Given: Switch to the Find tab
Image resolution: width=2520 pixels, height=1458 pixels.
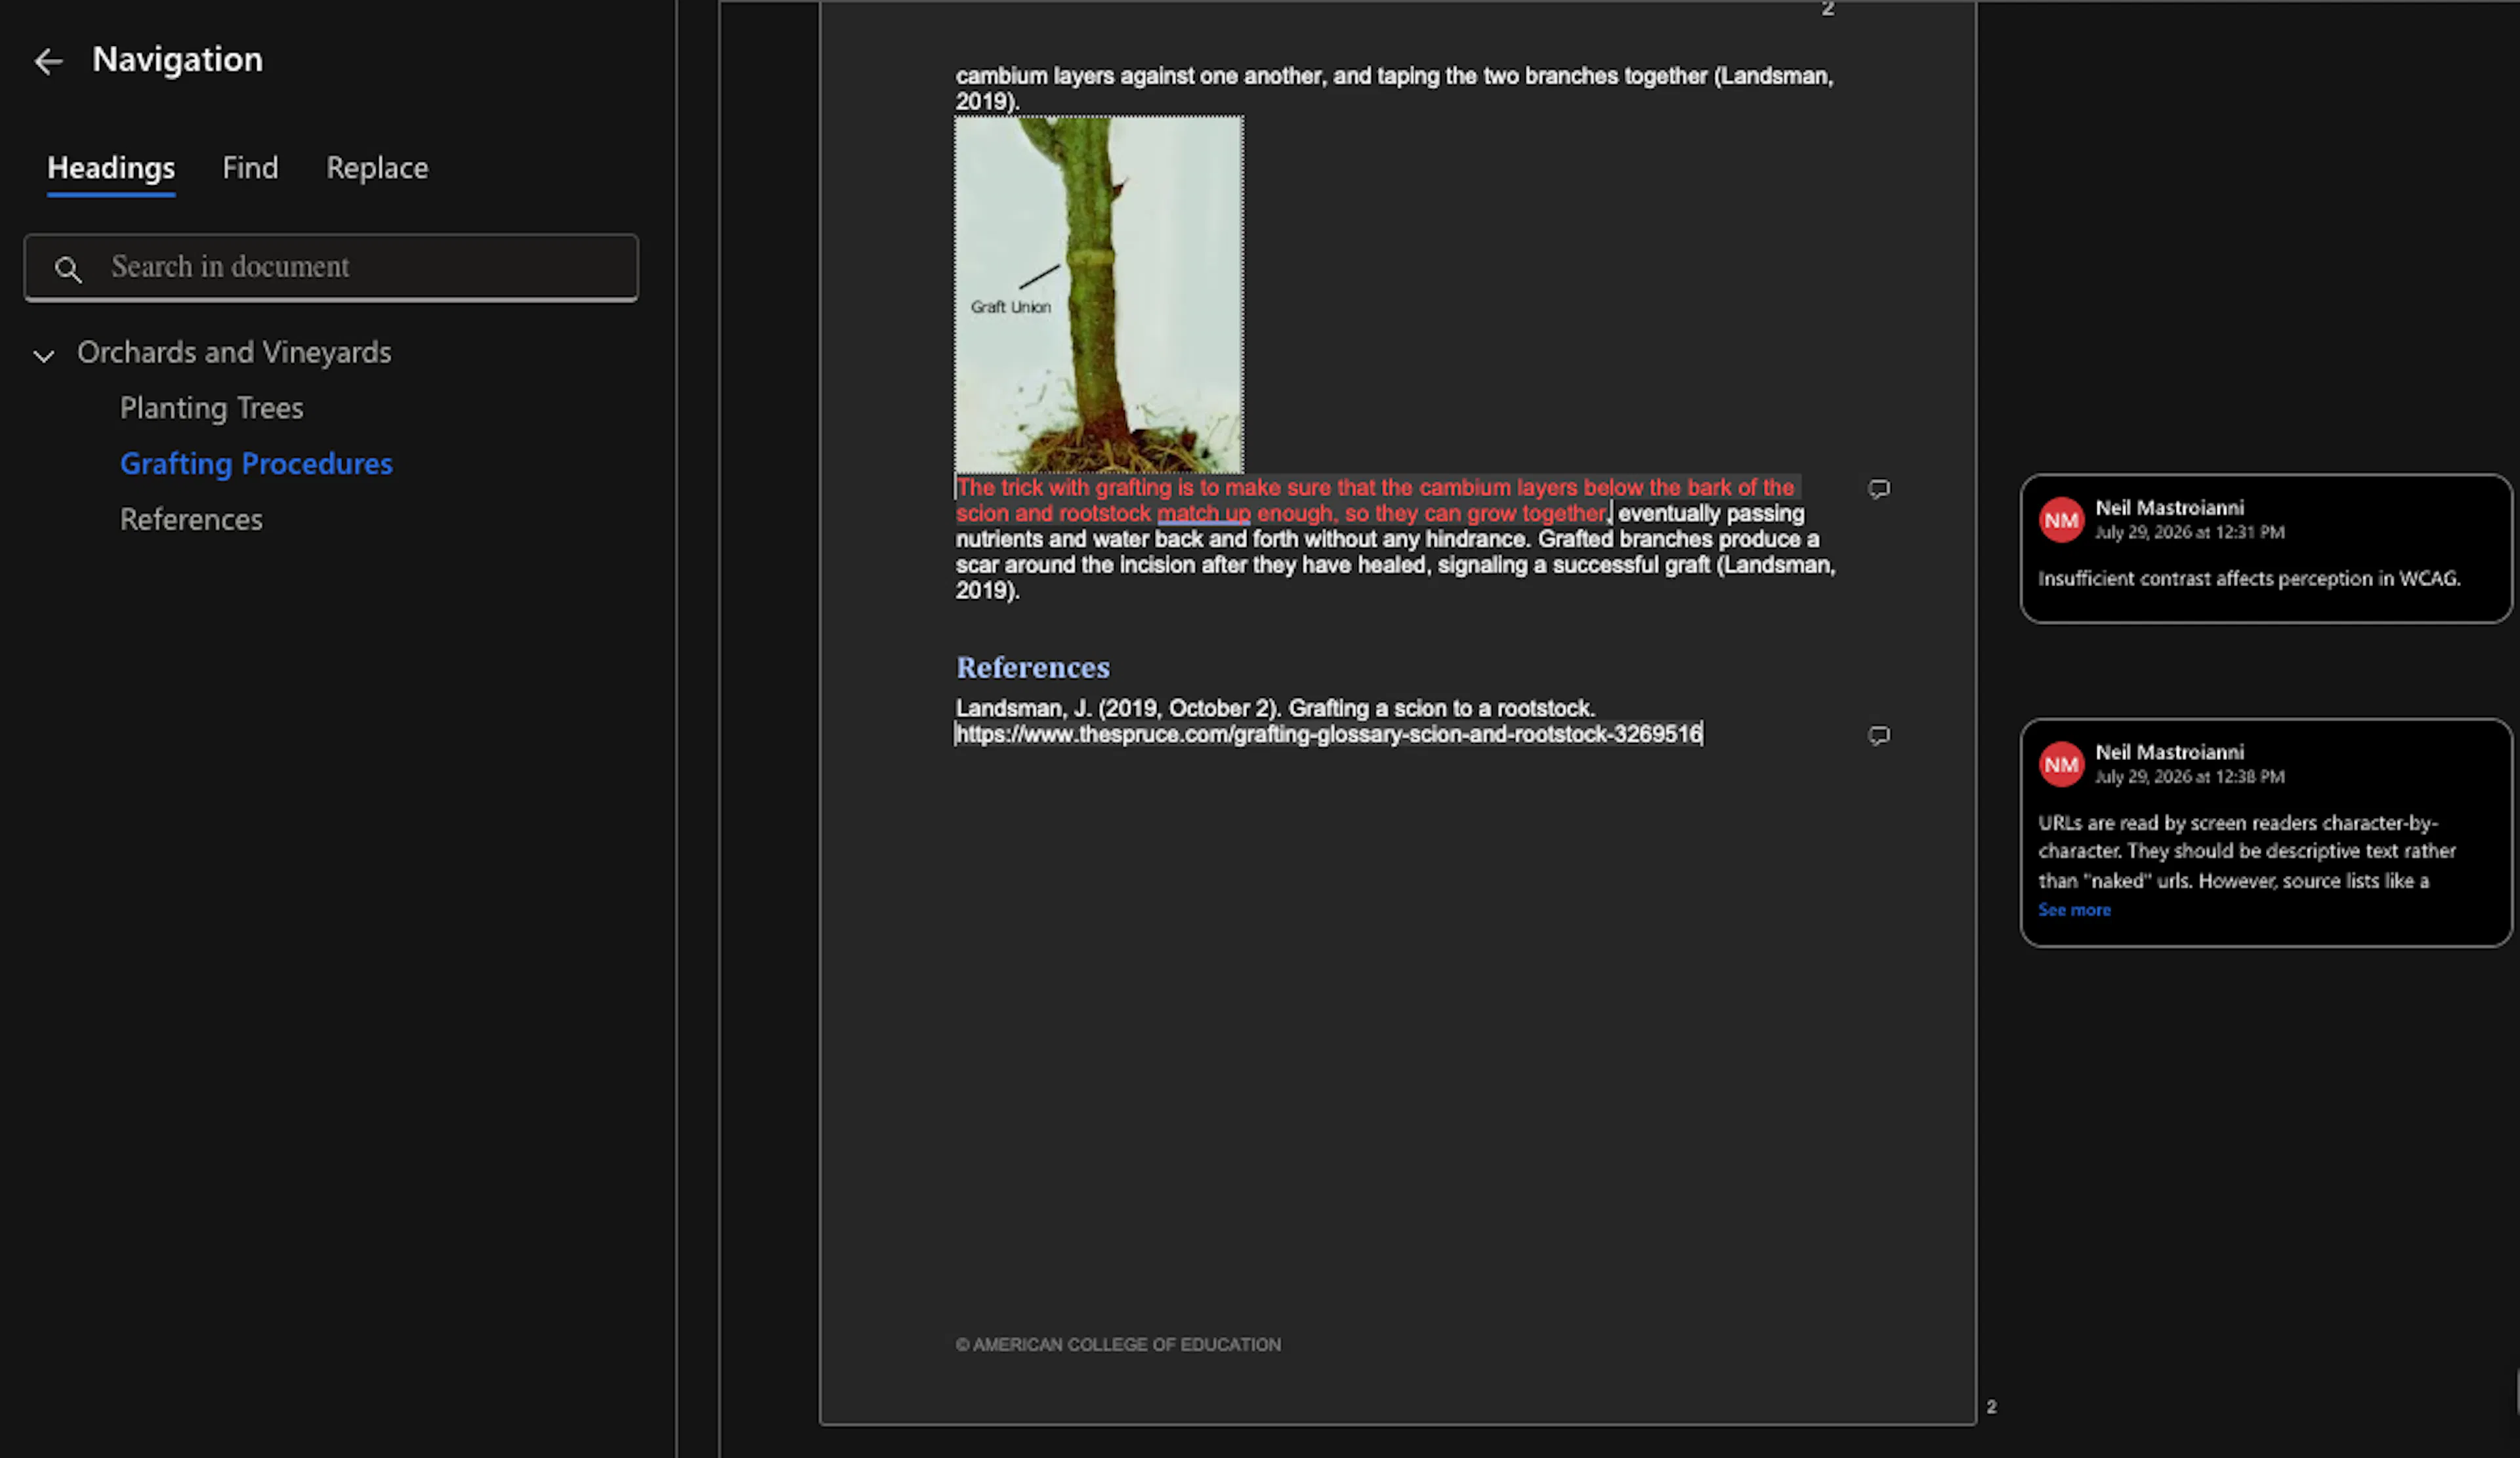Looking at the screenshot, I should click(250, 168).
